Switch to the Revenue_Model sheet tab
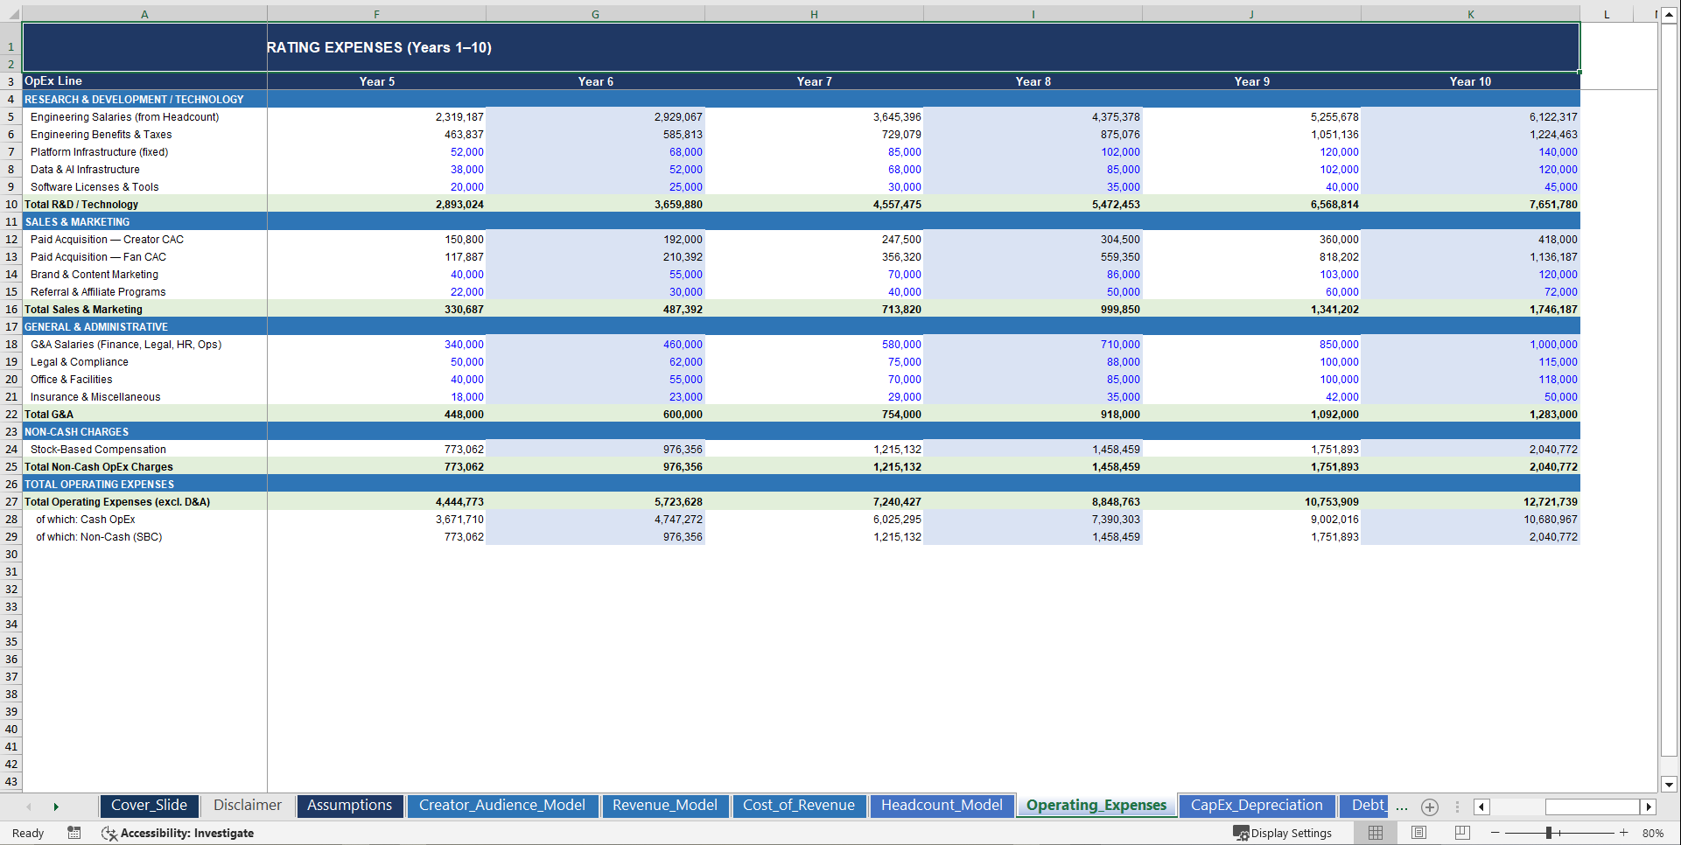 (x=665, y=806)
